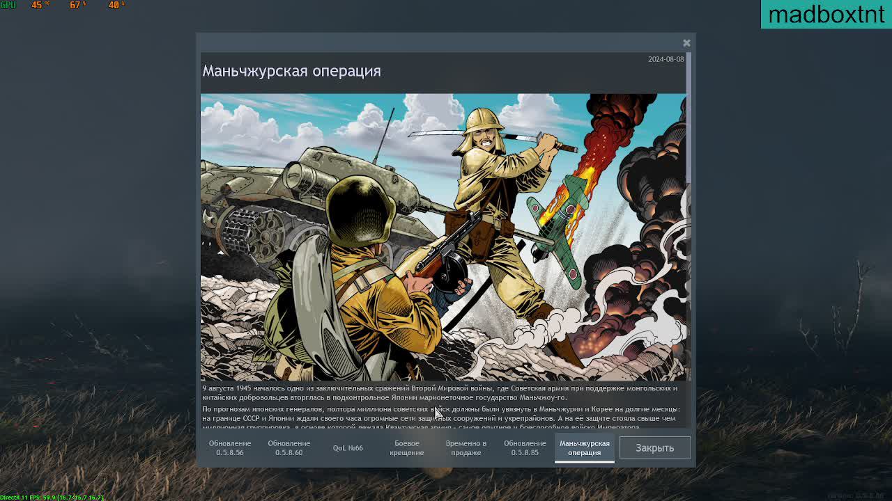The width and height of the screenshot is (892, 501).
Task: Switch to the Обновление 0.5.8.60 tab
Action: click(289, 448)
